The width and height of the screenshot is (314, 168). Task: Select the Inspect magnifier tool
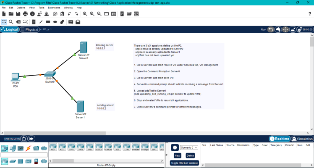click(11, 22)
